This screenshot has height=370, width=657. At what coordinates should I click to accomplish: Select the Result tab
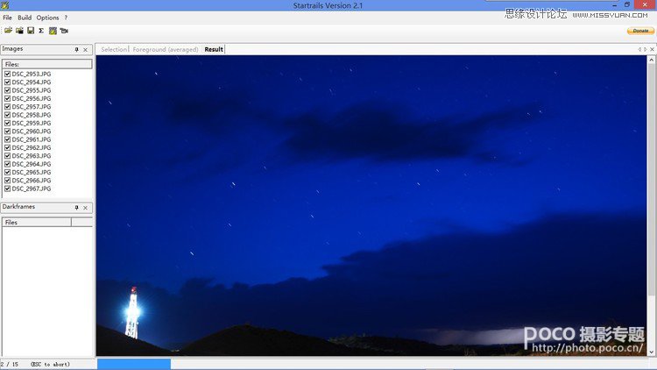pyautogui.click(x=214, y=49)
